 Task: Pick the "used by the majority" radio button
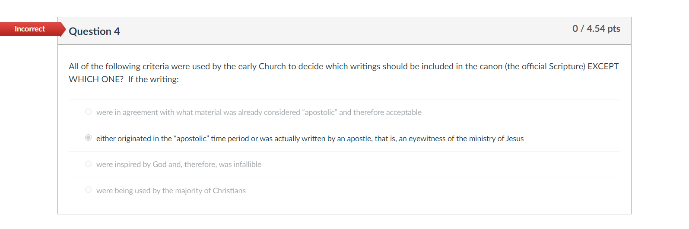coord(88,190)
